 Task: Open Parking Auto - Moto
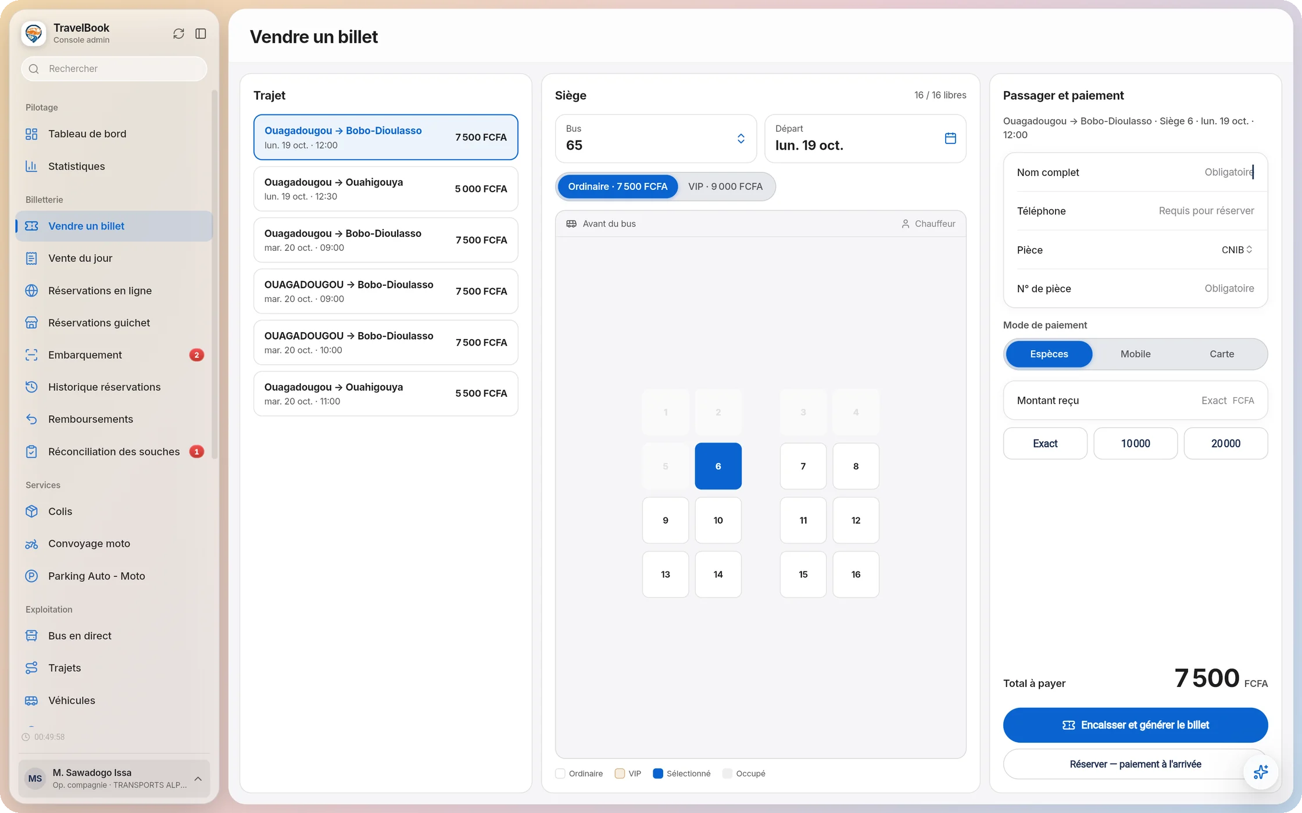click(114, 576)
